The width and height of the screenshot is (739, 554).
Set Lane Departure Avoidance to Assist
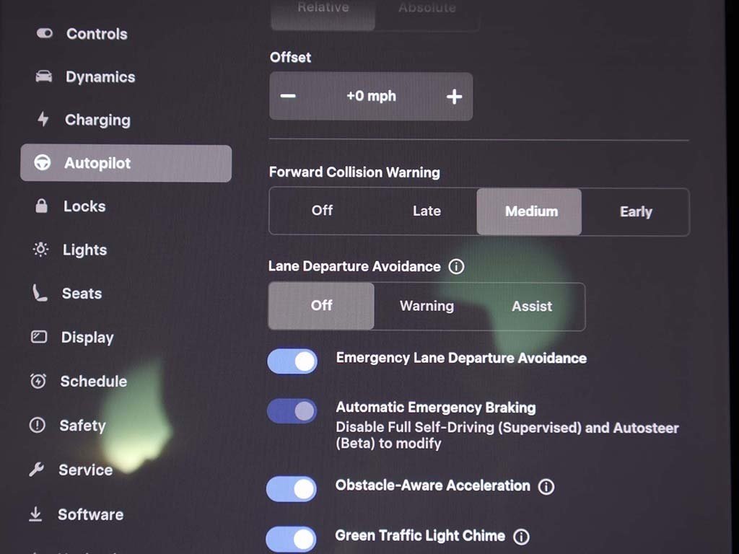[532, 307]
